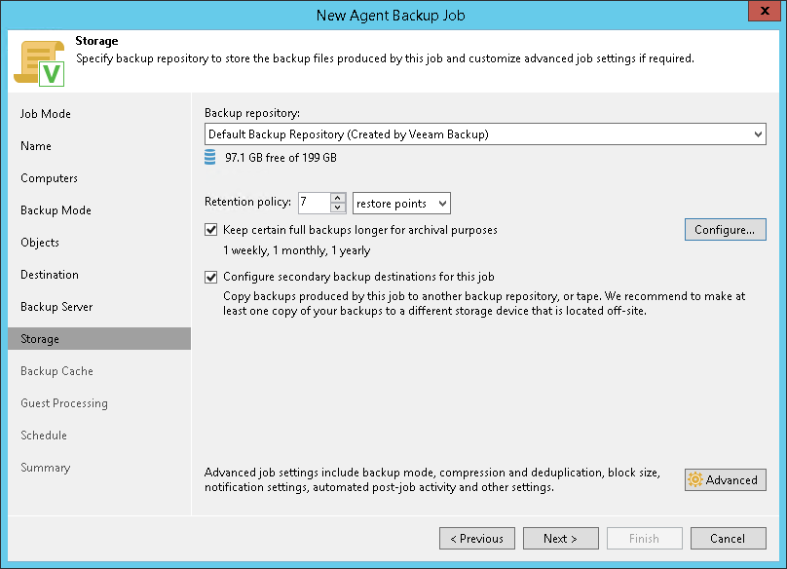Click the gear icon on Advanced button
Screen dimensions: 787x569
(x=694, y=480)
